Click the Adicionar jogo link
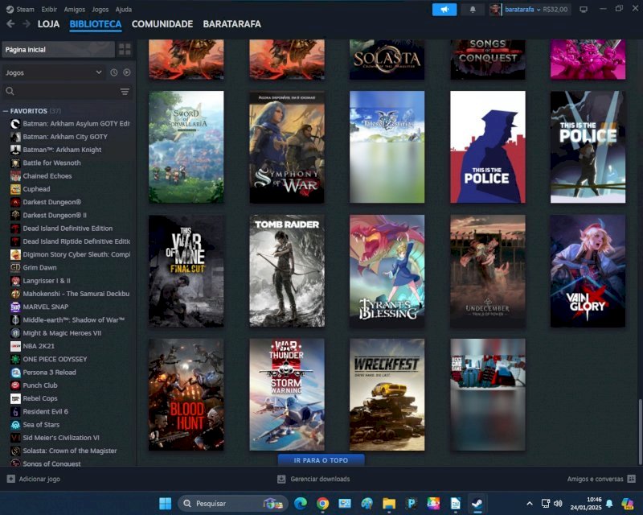643x515 pixels. pos(39,479)
